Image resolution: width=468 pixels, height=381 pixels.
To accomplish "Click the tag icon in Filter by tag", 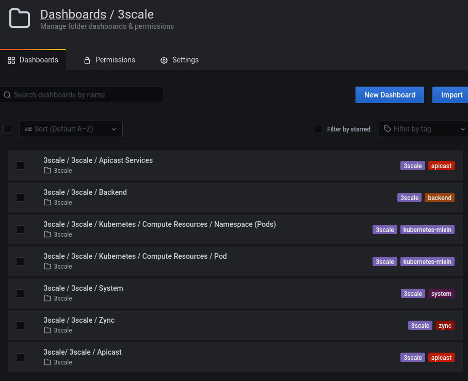I will [388, 129].
